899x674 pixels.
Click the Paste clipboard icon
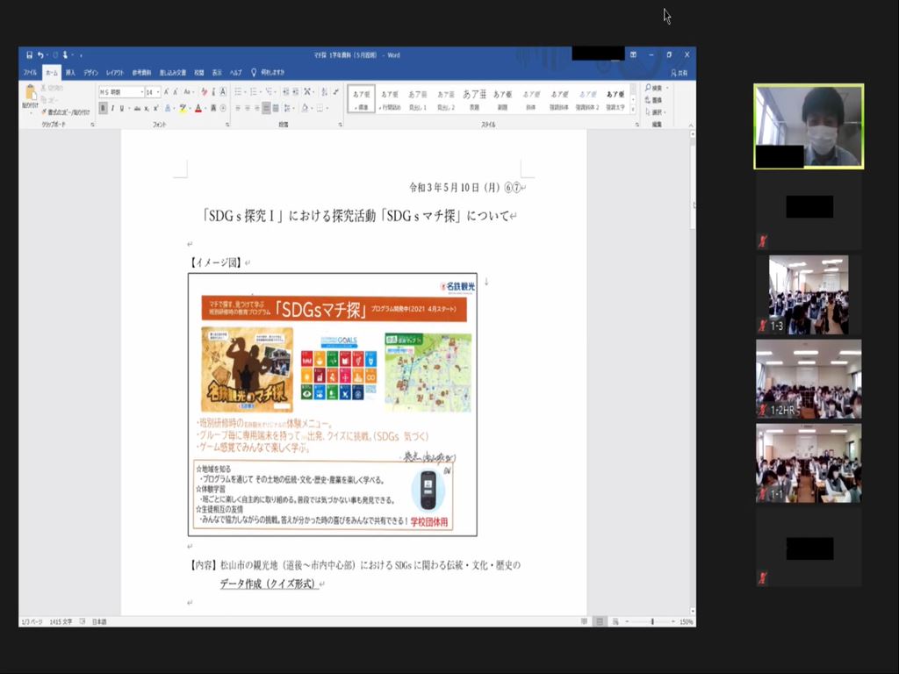31,92
